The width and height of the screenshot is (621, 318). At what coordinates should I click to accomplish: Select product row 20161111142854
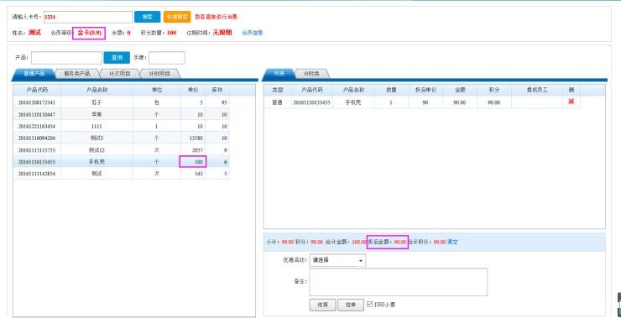[x=121, y=174]
